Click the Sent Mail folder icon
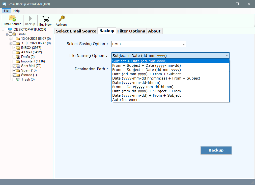 pyautogui.click(x=18, y=66)
